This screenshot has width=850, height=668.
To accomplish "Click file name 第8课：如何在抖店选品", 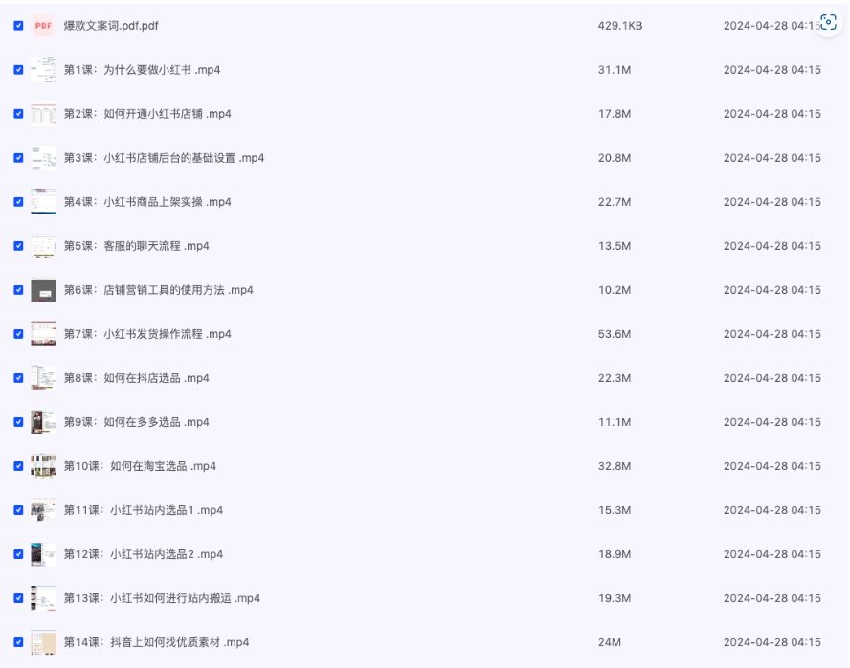I will 136,378.
